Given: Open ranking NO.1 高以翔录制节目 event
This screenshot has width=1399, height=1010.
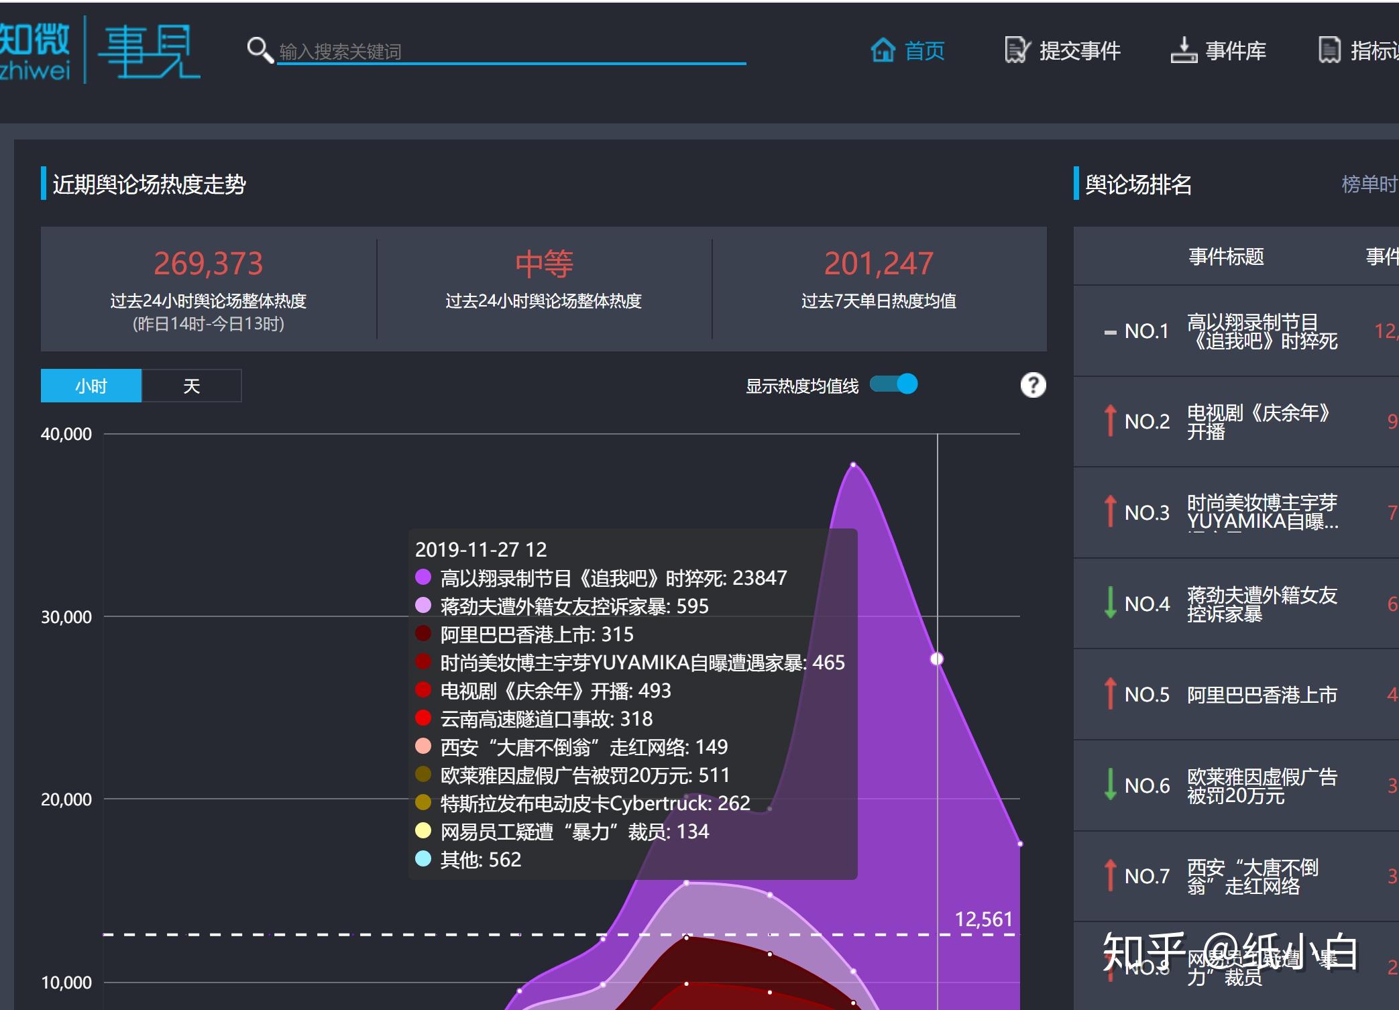Looking at the screenshot, I should [x=1262, y=331].
